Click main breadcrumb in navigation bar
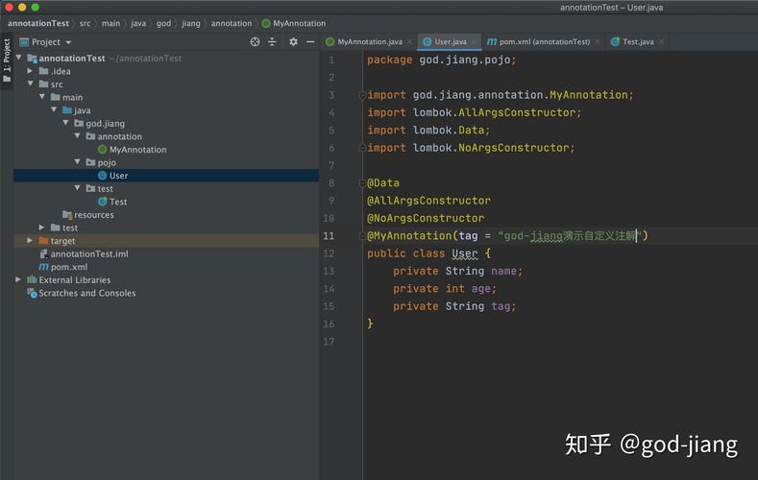This screenshot has width=758, height=480. (x=110, y=23)
